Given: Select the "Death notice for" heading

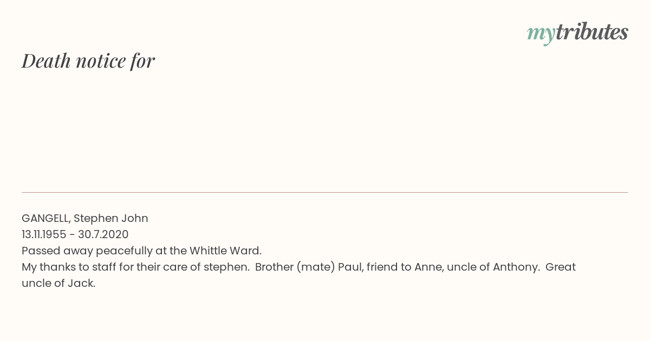Looking at the screenshot, I should pyautogui.click(x=88, y=61).
